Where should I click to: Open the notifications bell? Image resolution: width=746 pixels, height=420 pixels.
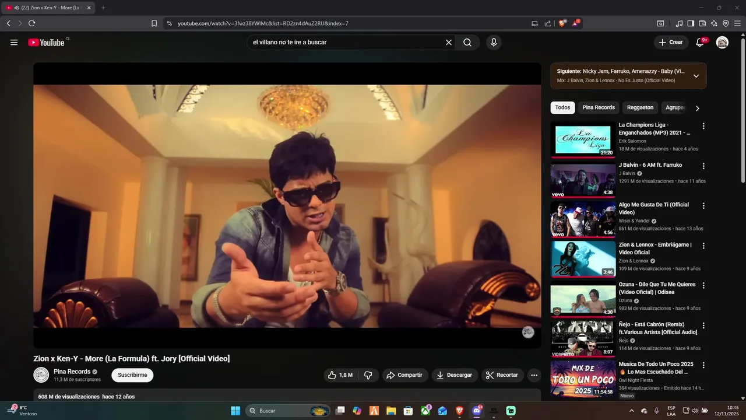tap(700, 42)
